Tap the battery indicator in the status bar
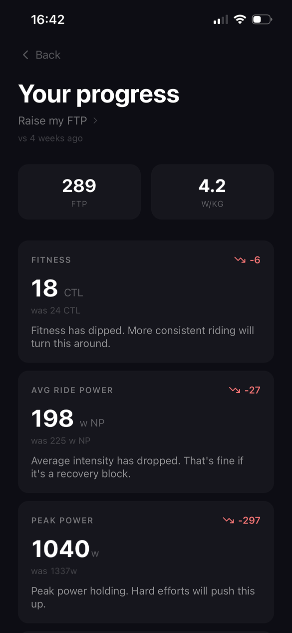Viewport: 292px width, 633px height. point(262,19)
